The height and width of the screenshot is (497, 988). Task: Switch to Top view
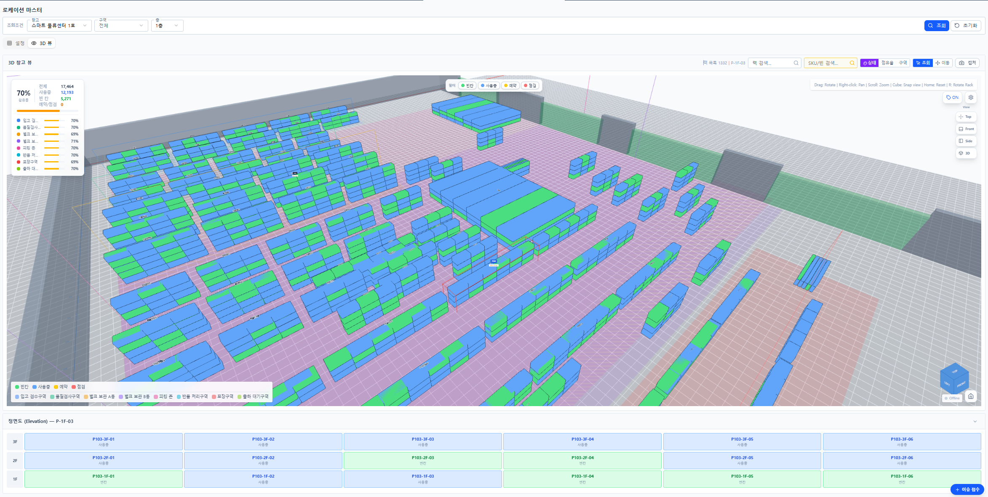pyautogui.click(x=966, y=117)
